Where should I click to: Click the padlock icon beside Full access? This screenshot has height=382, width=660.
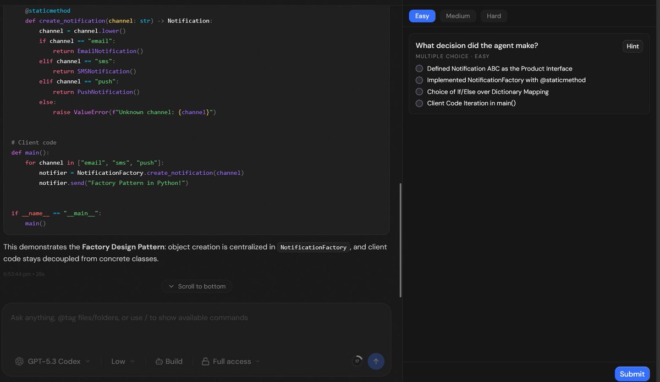[205, 361]
